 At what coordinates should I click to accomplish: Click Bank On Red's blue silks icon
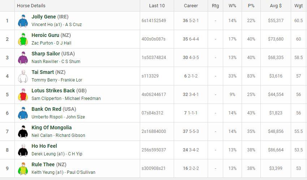click(23, 113)
